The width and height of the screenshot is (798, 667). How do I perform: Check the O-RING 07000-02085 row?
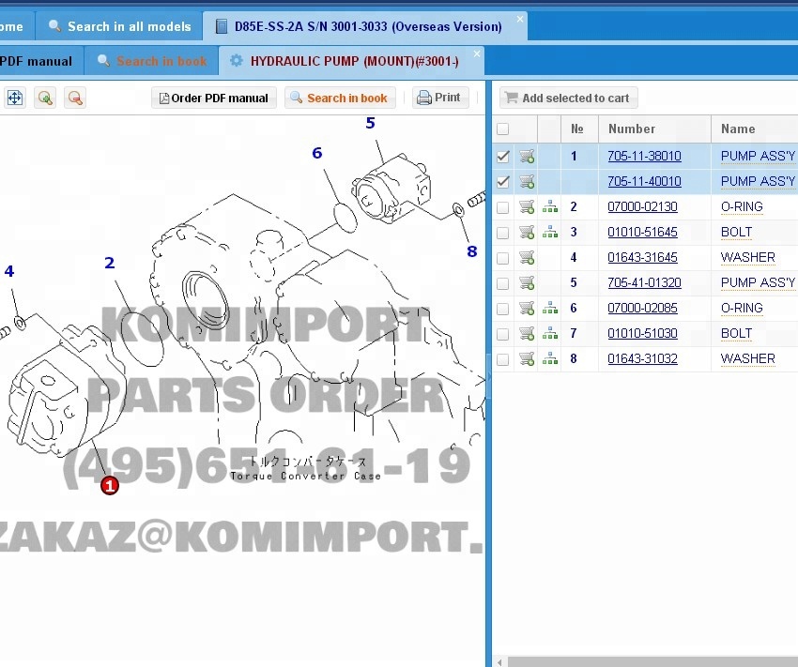pos(503,309)
